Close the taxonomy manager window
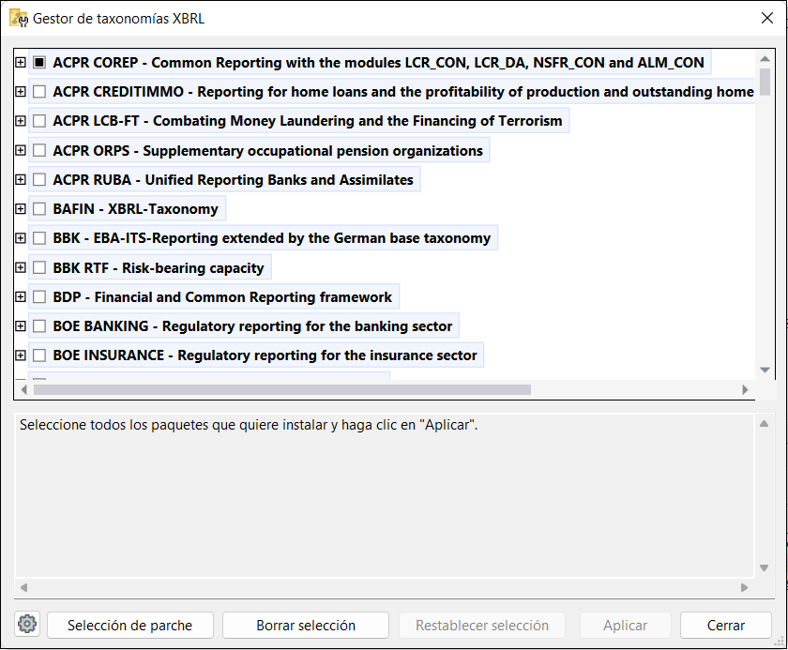This screenshot has width=788, height=650. 765,18
